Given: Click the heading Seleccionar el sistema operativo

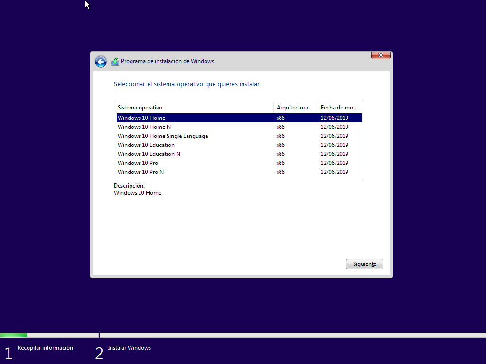Looking at the screenshot, I should pyautogui.click(x=187, y=84).
